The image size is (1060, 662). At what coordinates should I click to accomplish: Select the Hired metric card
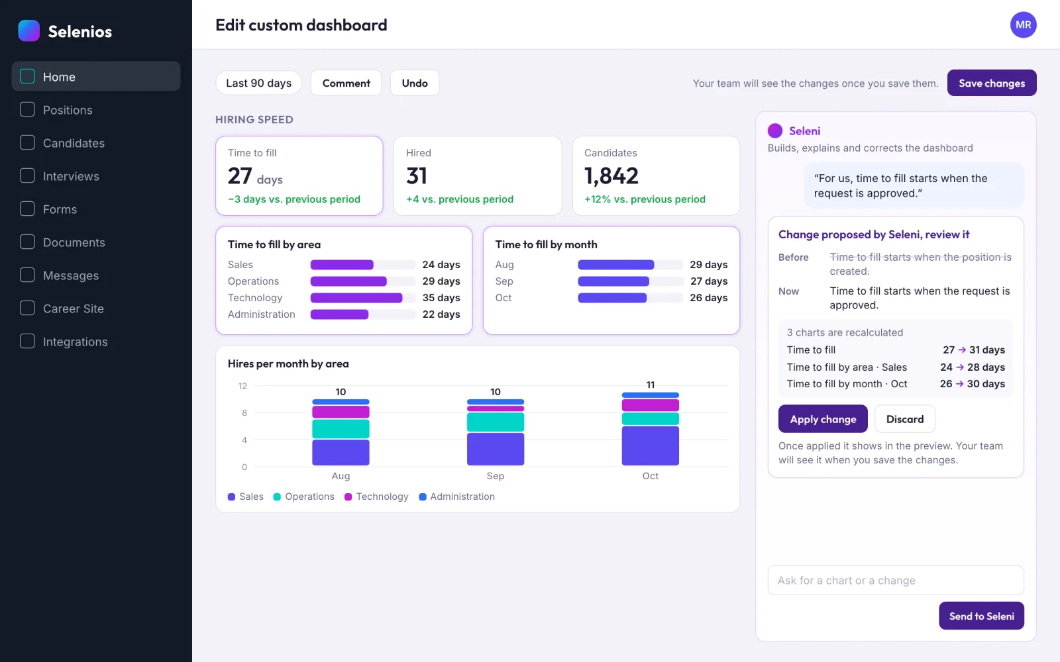478,176
